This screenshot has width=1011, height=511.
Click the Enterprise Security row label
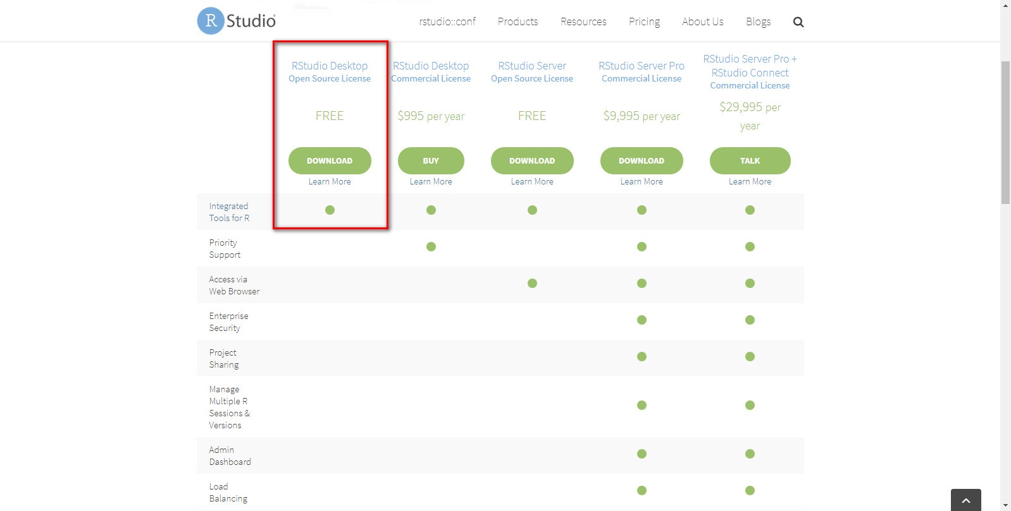pyautogui.click(x=228, y=322)
